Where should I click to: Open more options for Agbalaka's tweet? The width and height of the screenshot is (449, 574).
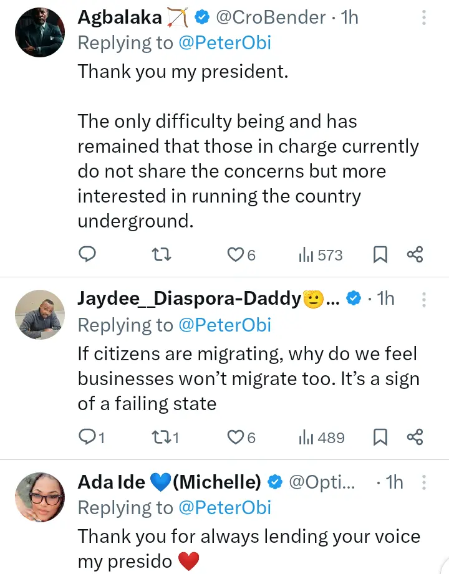pos(423,17)
